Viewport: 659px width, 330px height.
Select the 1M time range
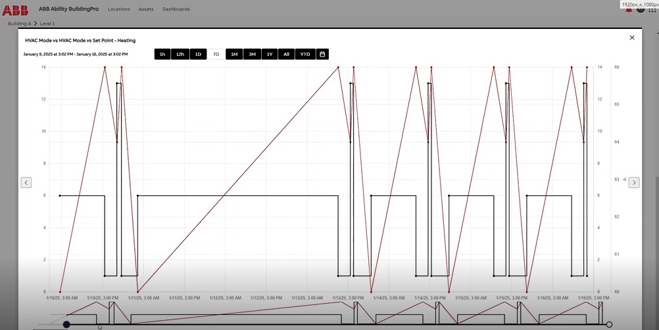pos(234,54)
